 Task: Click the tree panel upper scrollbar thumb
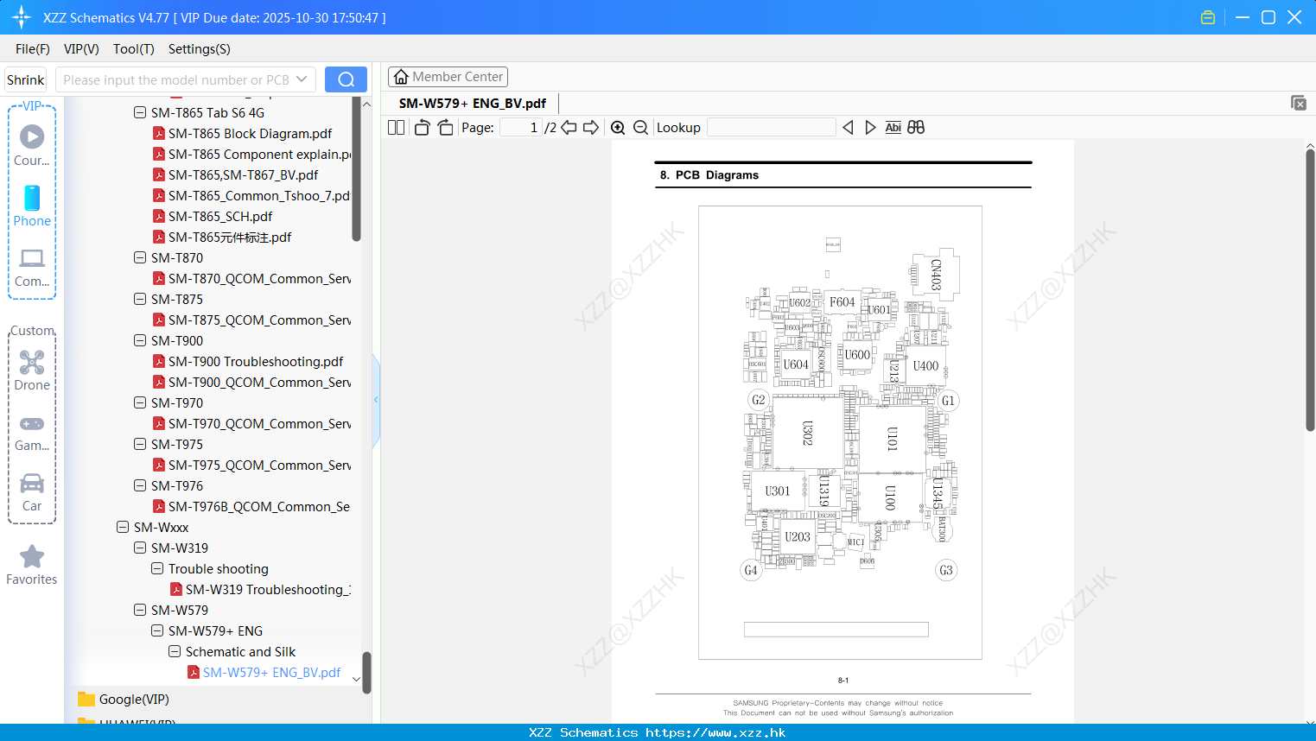[x=356, y=168]
